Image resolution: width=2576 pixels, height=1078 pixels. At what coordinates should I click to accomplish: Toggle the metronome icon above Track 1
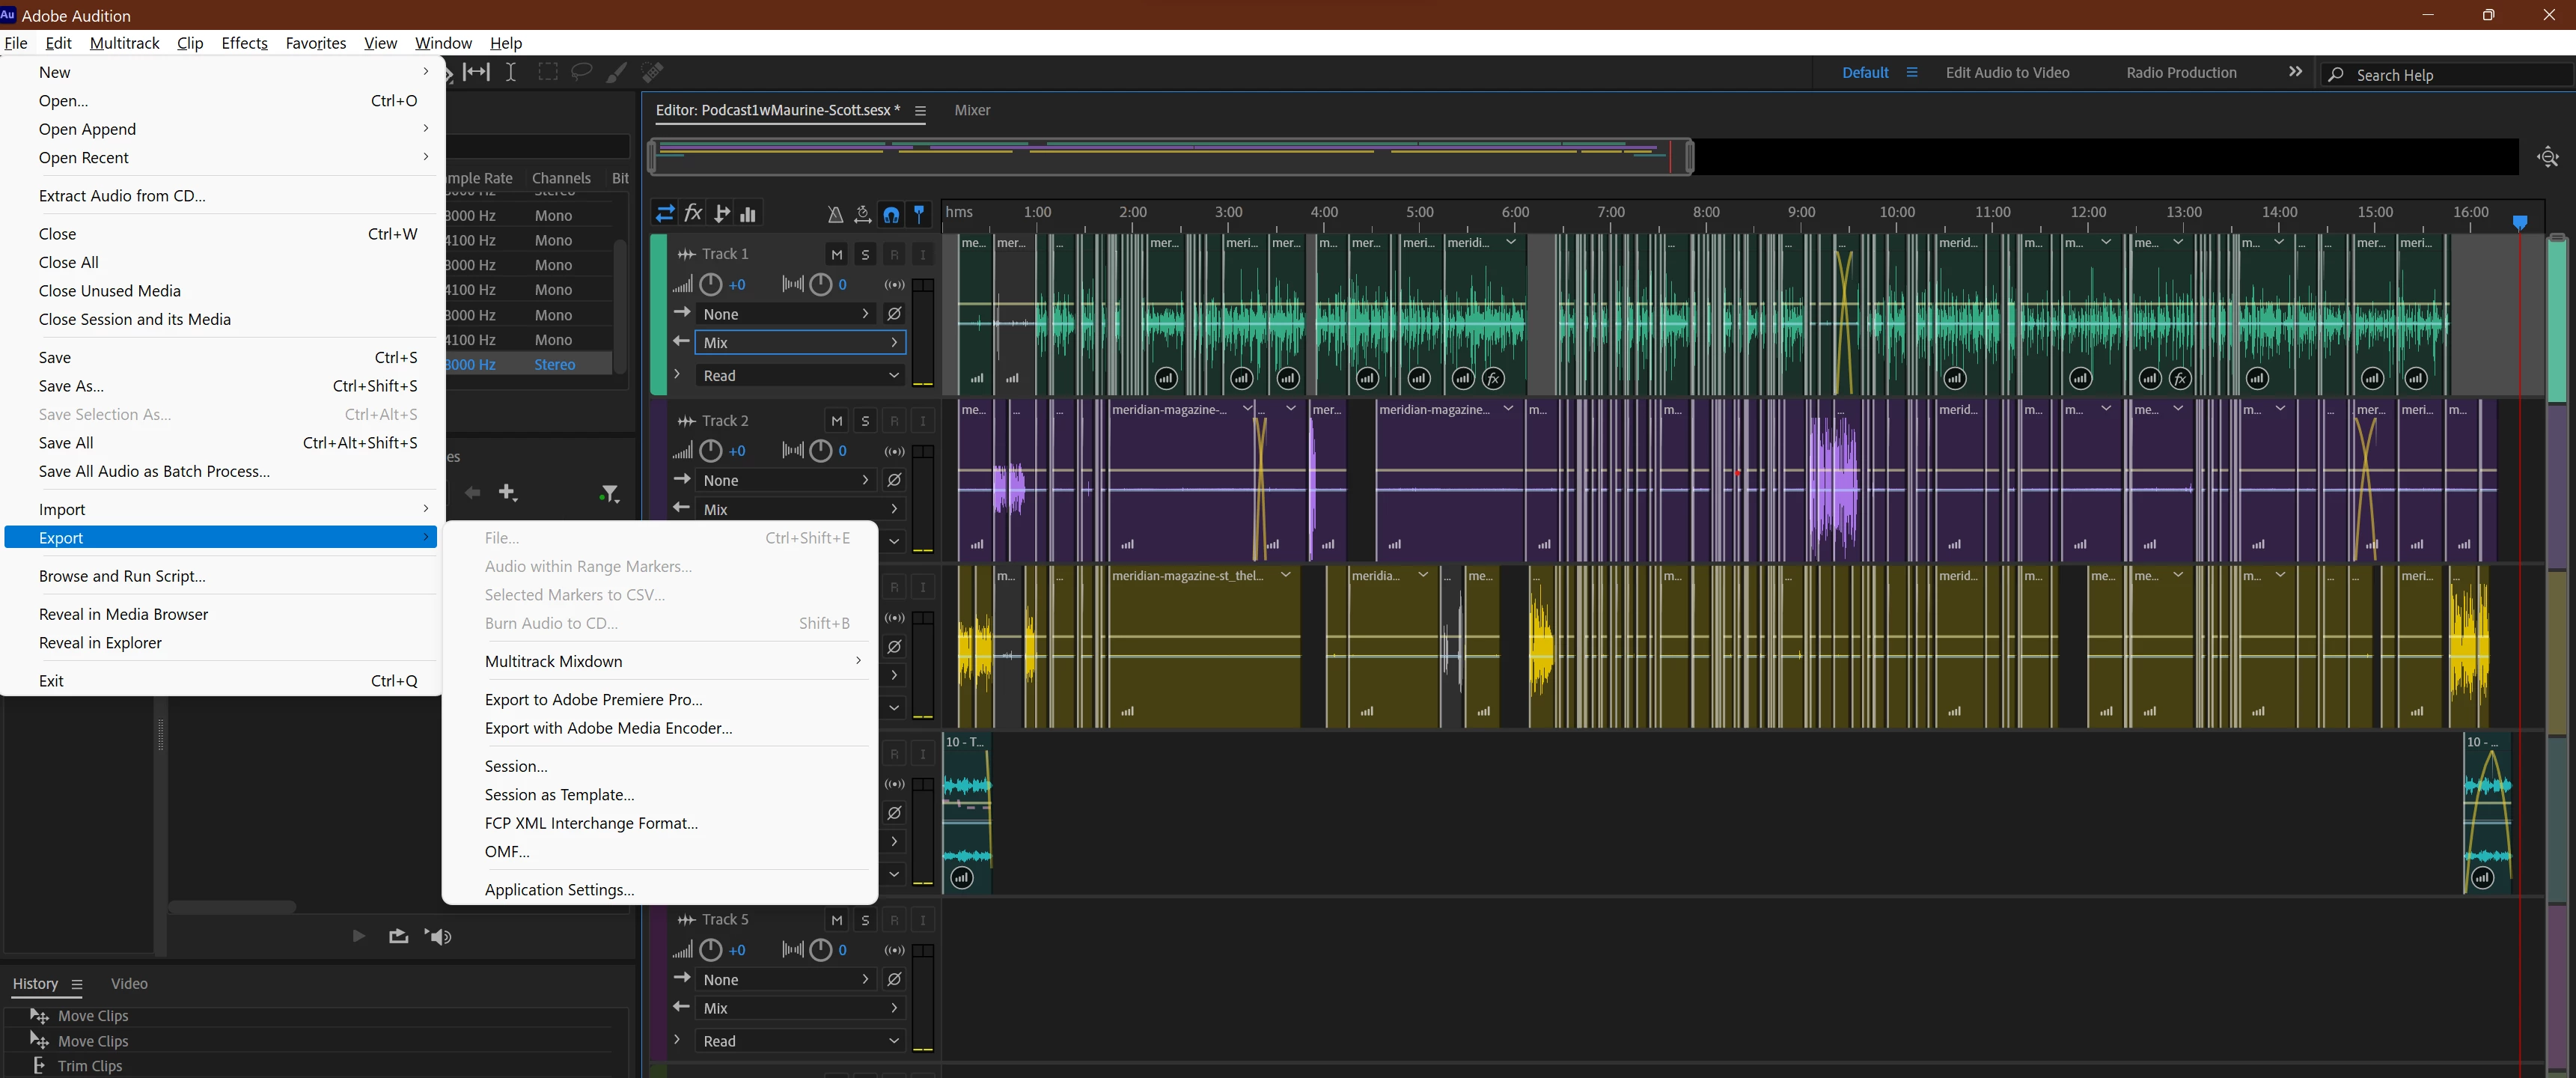pyautogui.click(x=835, y=214)
